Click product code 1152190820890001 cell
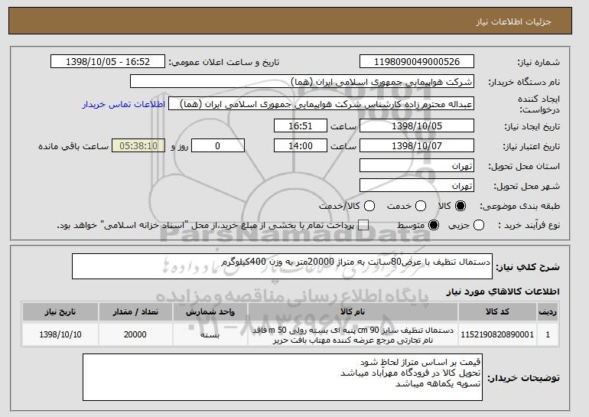Screen dimensions: 589x417 [497, 334]
